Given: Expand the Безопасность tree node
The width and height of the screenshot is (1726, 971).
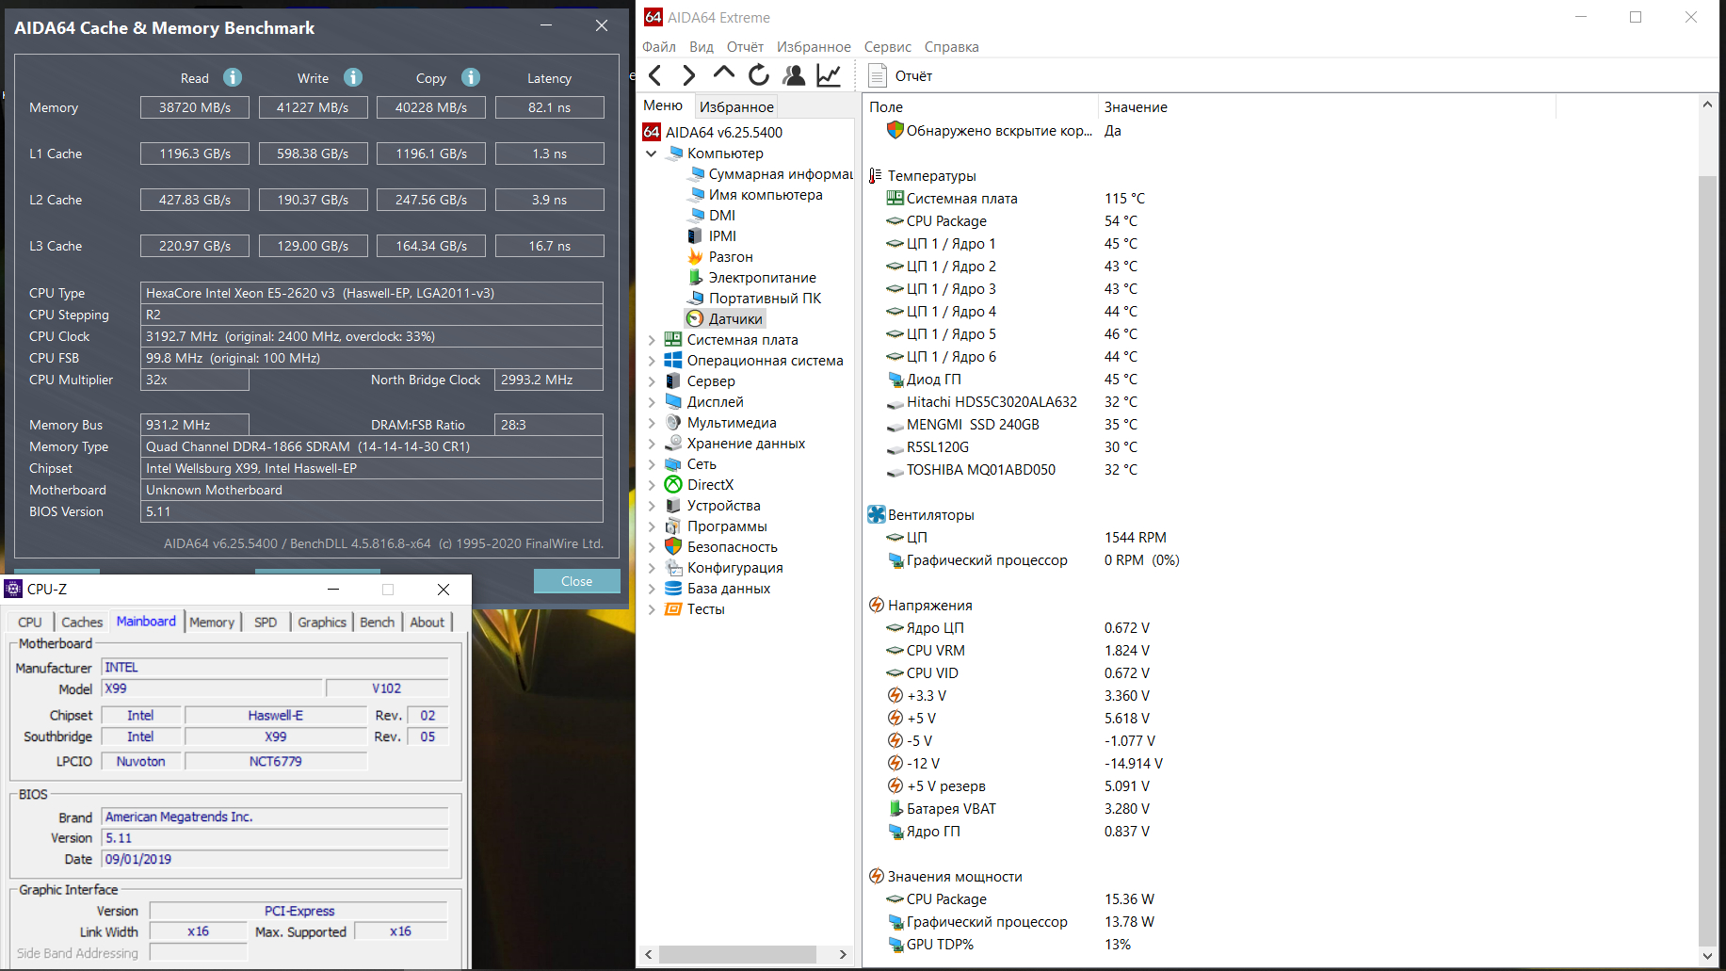Looking at the screenshot, I should click(x=651, y=546).
